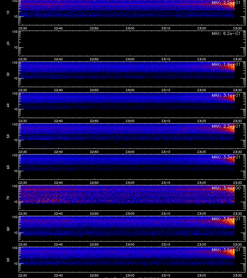
Task: Click the bright burst in the 8R plot
Action: click(x=229, y=221)
